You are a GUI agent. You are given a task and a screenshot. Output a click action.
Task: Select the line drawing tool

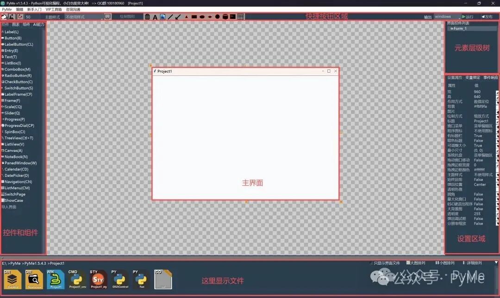(x=170, y=17)
